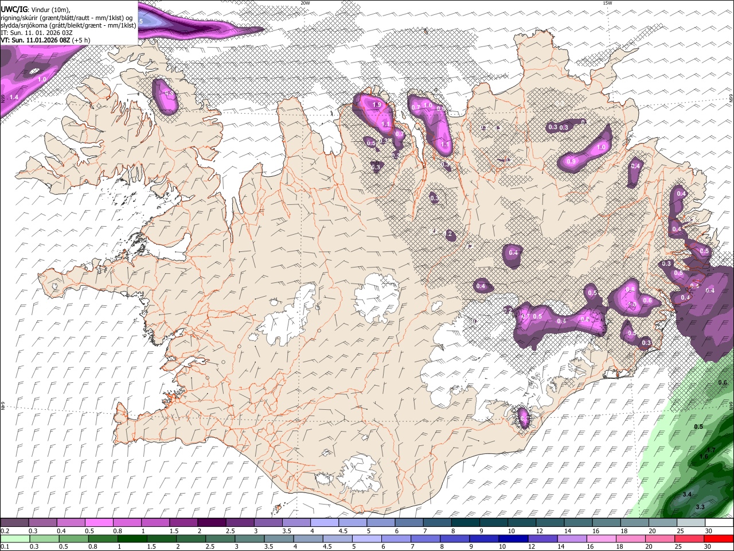Pick the 20 rain-scale pink swatch
Screen dimensions: 734x551
(x=659, y=538)
